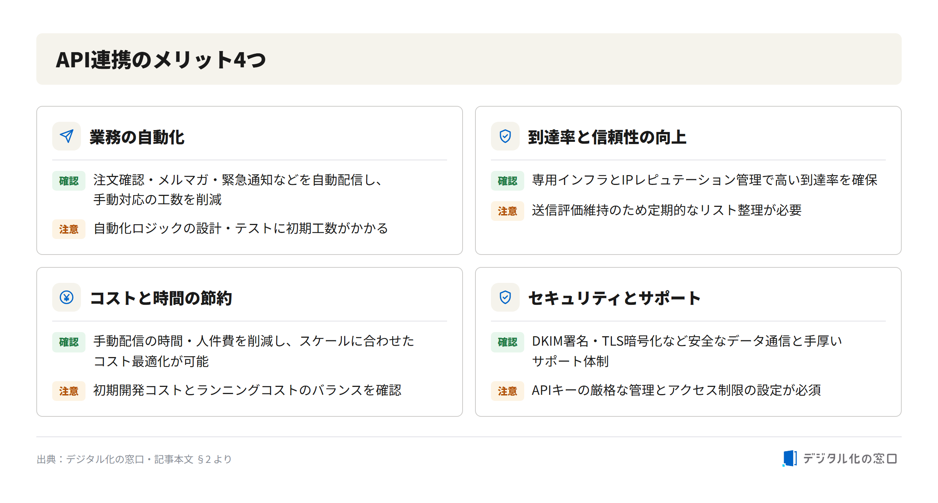Click the shield icon next to 到達率と信頼性の向上
The height and width of the screenshot is (503, 938).
point(505,136)
